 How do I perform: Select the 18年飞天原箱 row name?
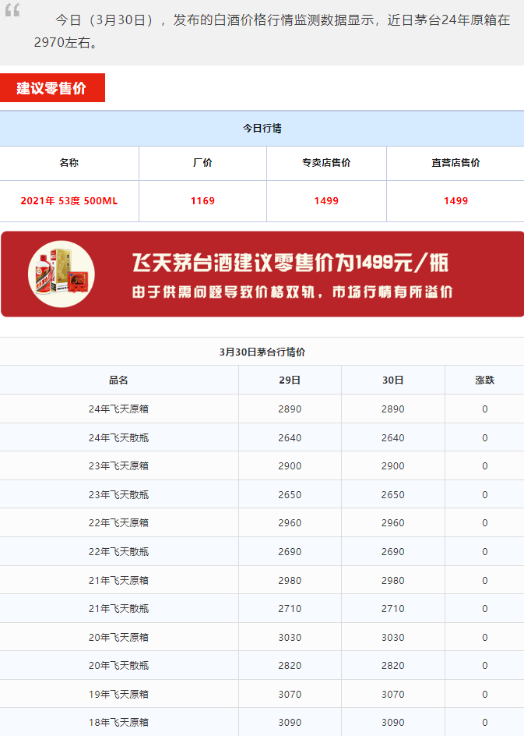(x=118, y=723)
